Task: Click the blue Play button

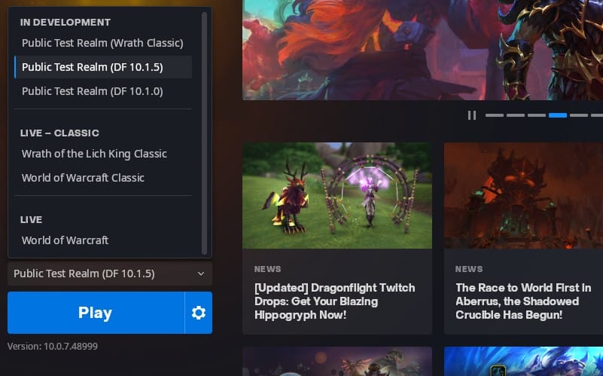Action: pyautogui.click(x=96, y=313)
